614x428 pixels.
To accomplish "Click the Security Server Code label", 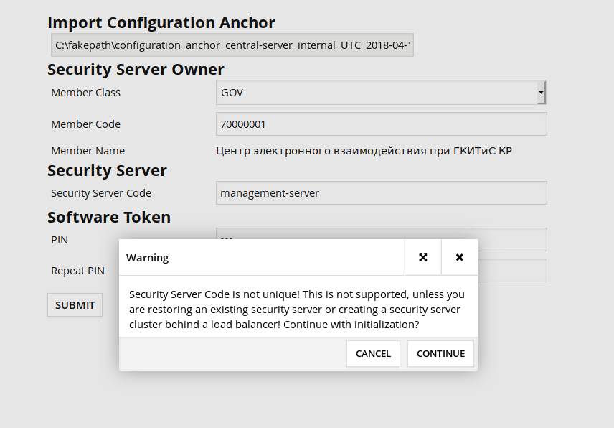I will (x=101, y=193).
